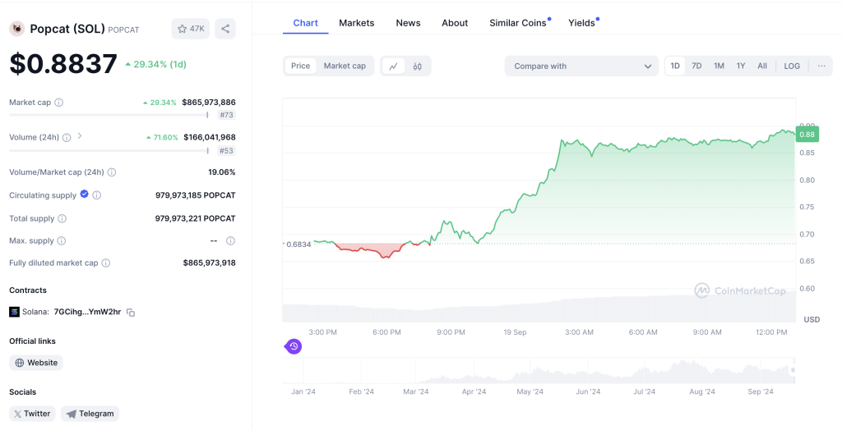Switch to the About tab
Image resolution: width=842 pixels, height=430 pixels.
pos(455,23)
